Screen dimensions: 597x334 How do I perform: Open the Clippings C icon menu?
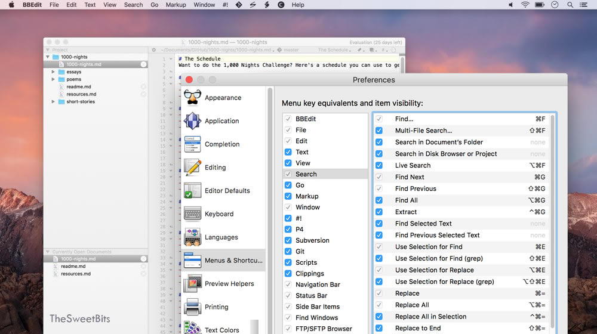(x=281, y=5)
